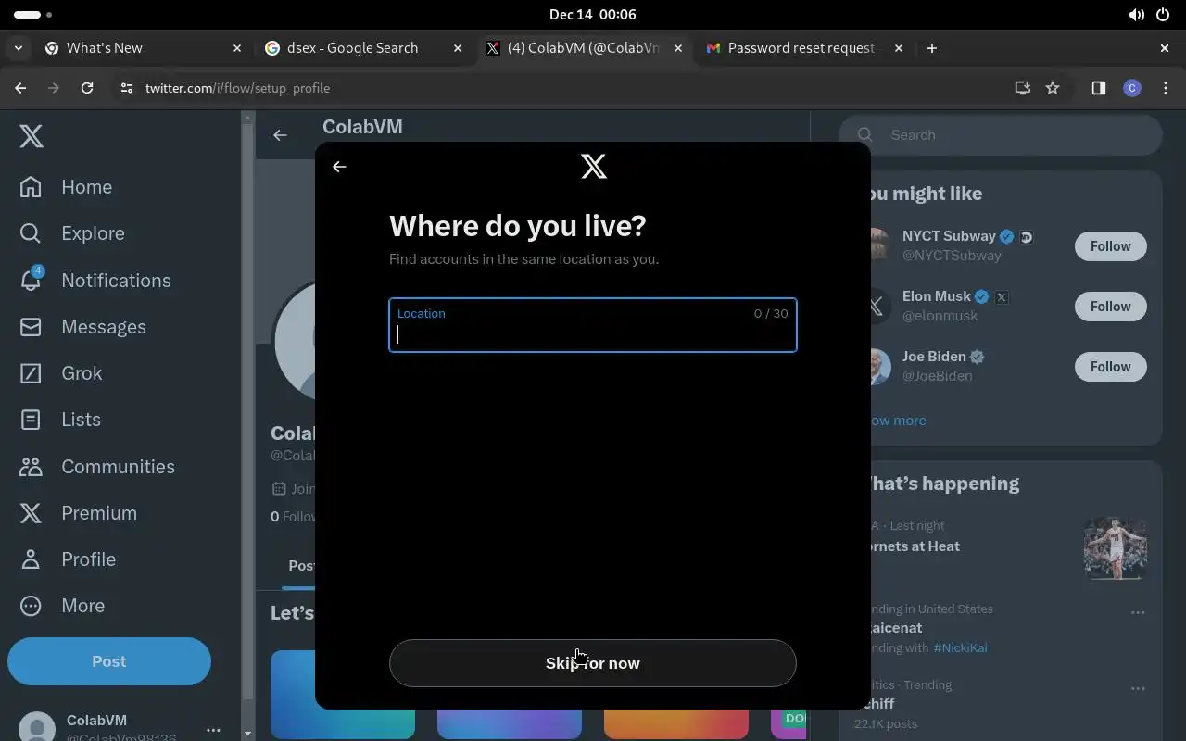
Task: Open the #NickiKai hashtag link
Action: (x=960, y=647)
